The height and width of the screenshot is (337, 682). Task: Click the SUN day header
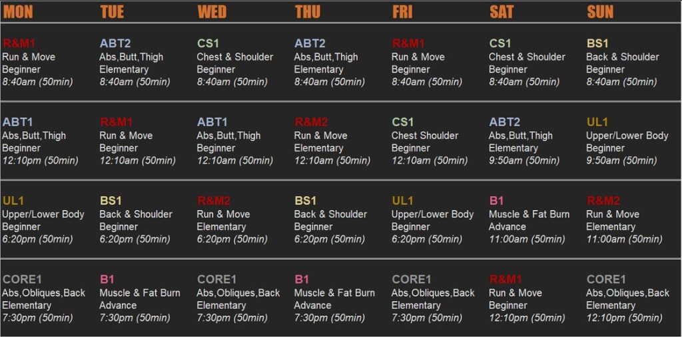[x=600, y=11]
